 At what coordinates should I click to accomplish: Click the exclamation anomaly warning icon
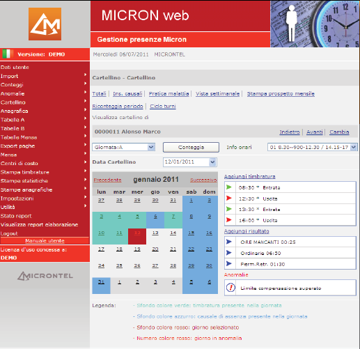click(230, 288)
